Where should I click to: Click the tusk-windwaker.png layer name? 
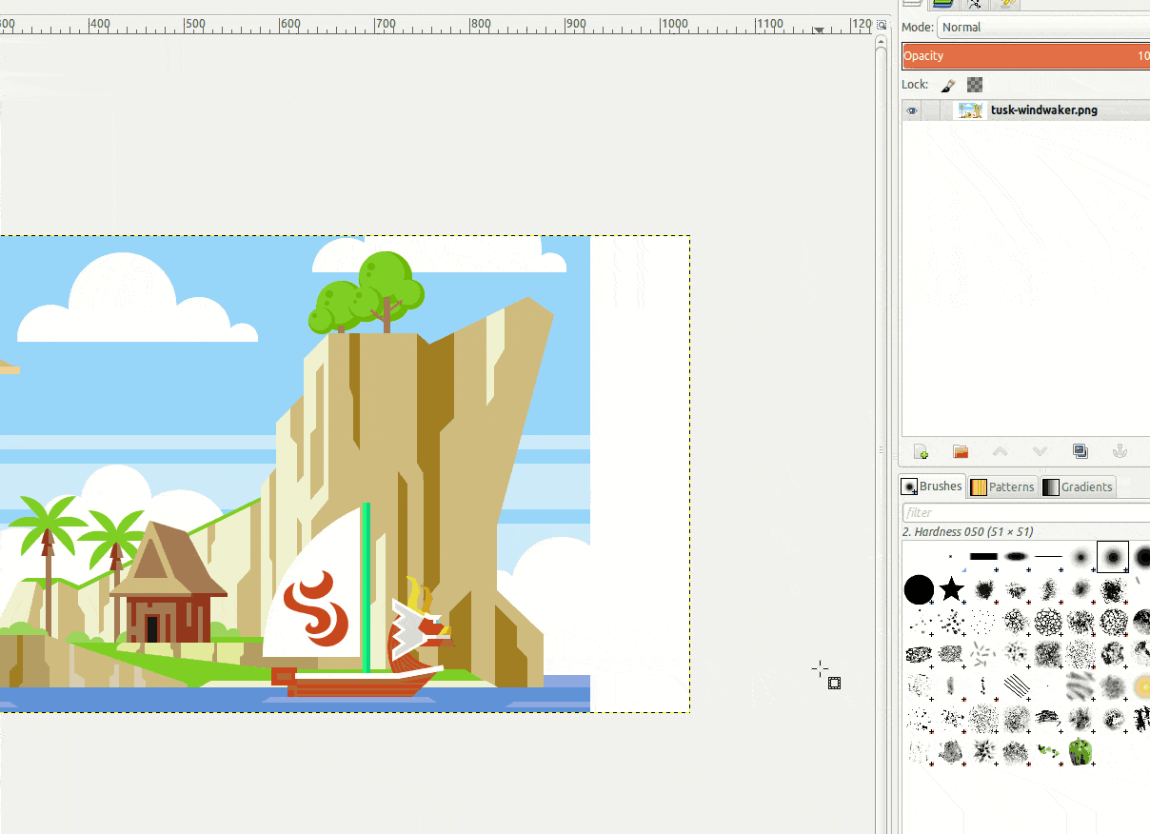pyautogui.click(x=1044, y=110)
